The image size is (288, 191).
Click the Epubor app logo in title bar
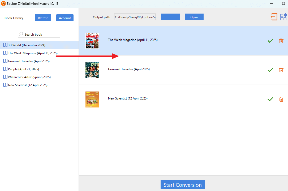click(3, 3)
